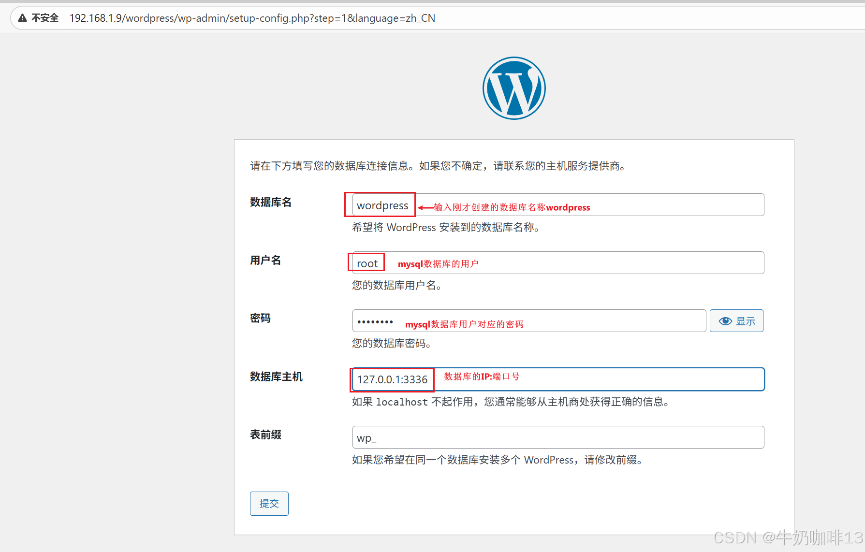This screenshot has height=552, width=865.
Task: Click the 不安全 security label
Action: click(x=45, y=18)
